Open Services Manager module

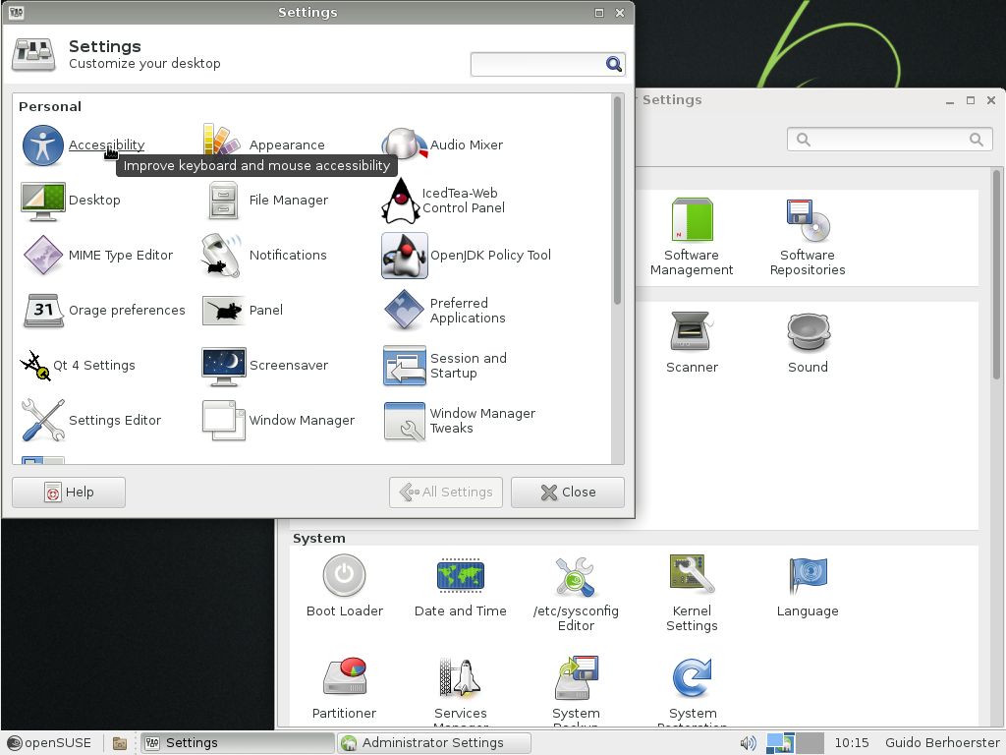pos(461,693)
